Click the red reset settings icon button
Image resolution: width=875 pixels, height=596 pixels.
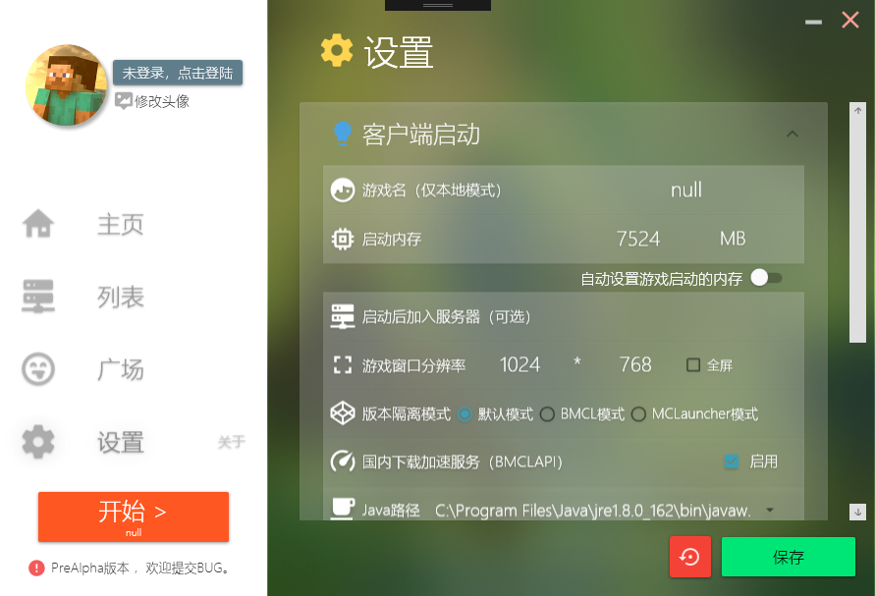point(690,557)
